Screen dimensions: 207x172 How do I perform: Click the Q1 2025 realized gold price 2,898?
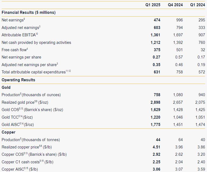click(x=155, y=102)
